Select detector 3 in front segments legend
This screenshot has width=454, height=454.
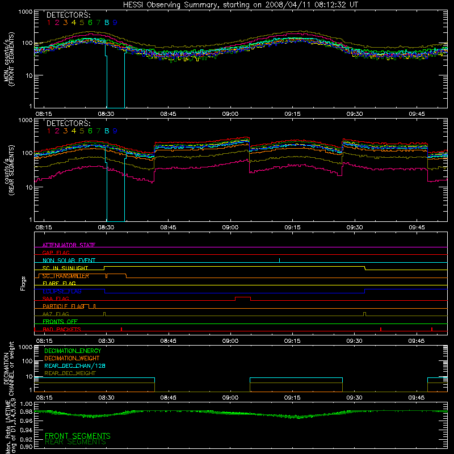pos(65,23)
